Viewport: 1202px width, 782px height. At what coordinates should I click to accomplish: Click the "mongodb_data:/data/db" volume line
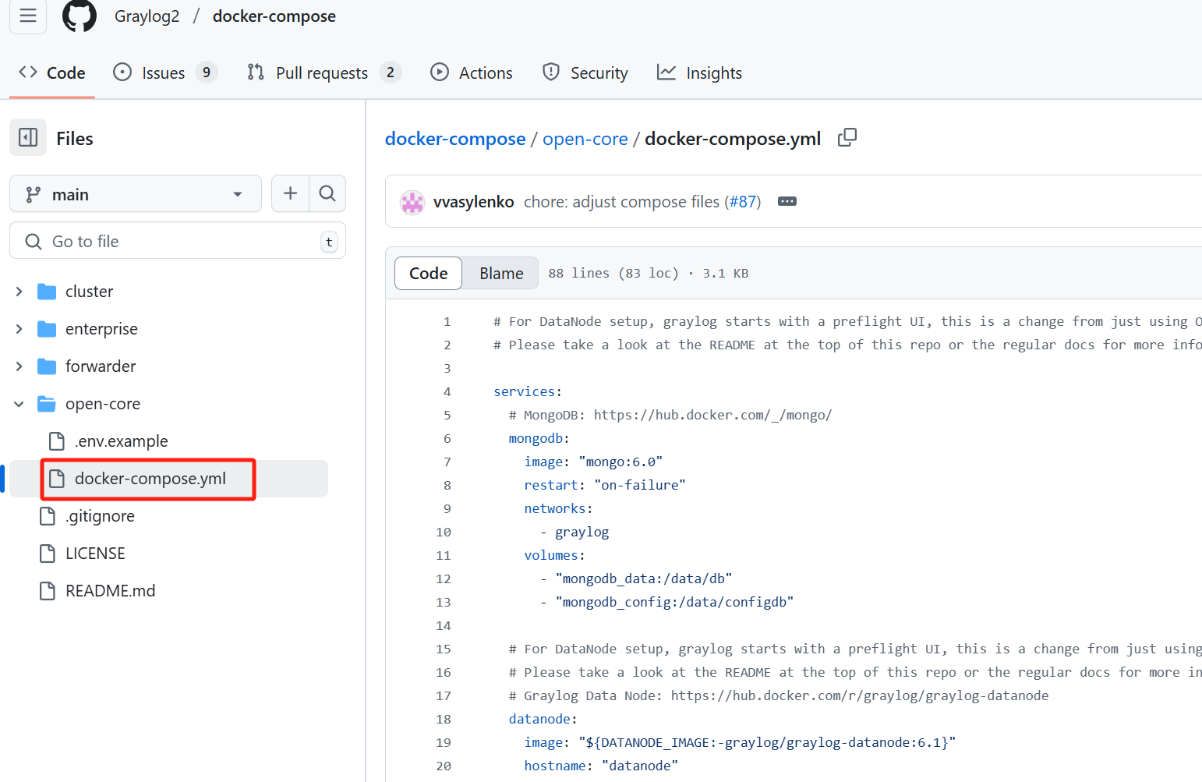tap(636, 579)
